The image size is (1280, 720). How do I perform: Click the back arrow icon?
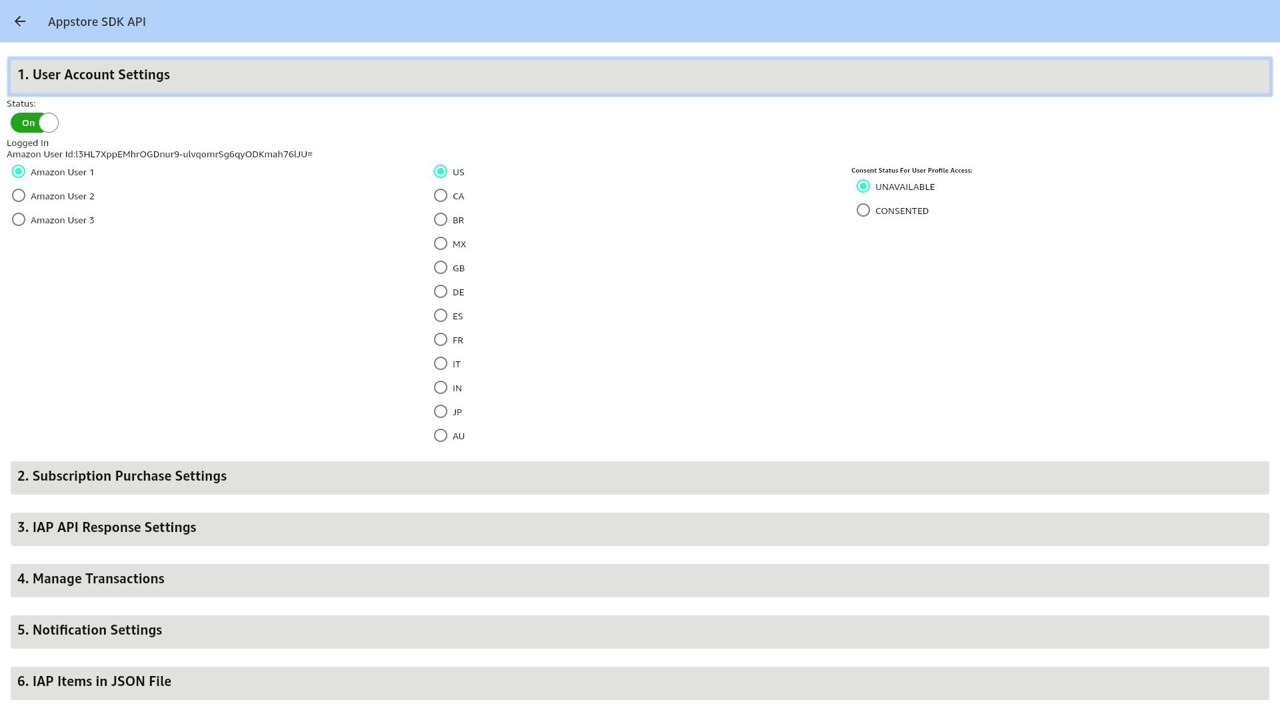tap(20, 21)
